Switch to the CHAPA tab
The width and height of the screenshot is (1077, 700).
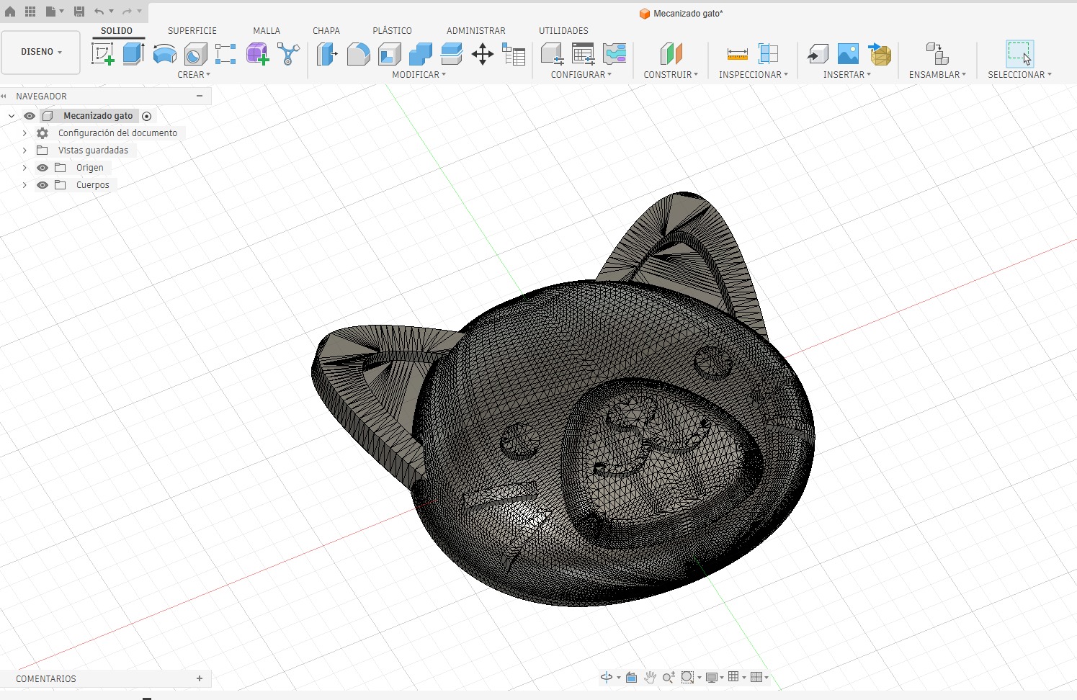tap(326, 31)
